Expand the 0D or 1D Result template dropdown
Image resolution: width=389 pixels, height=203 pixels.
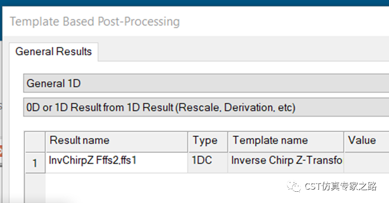(206, 107)
